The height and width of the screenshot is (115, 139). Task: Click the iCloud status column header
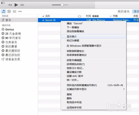coord(80,16)
